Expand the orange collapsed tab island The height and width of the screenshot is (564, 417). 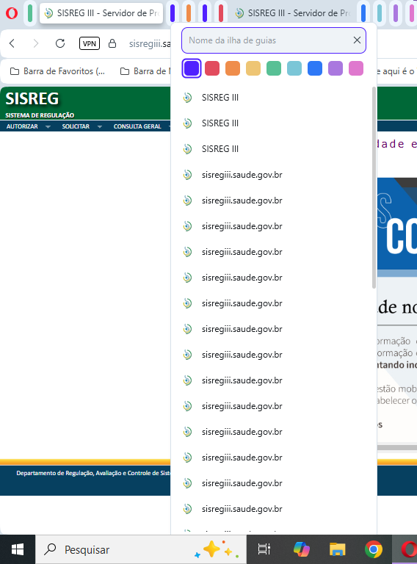189,13
